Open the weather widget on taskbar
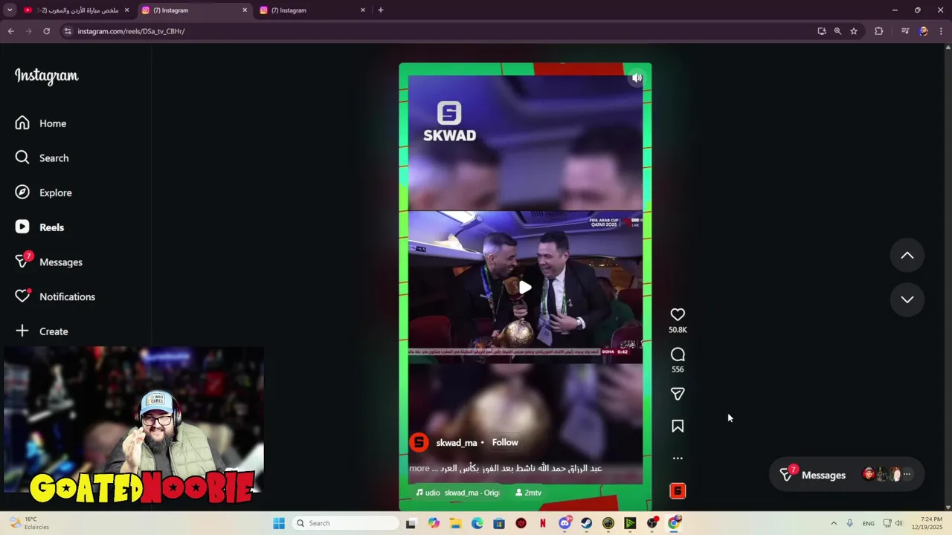This screenshot has width=952, height=535. [28, 523]
